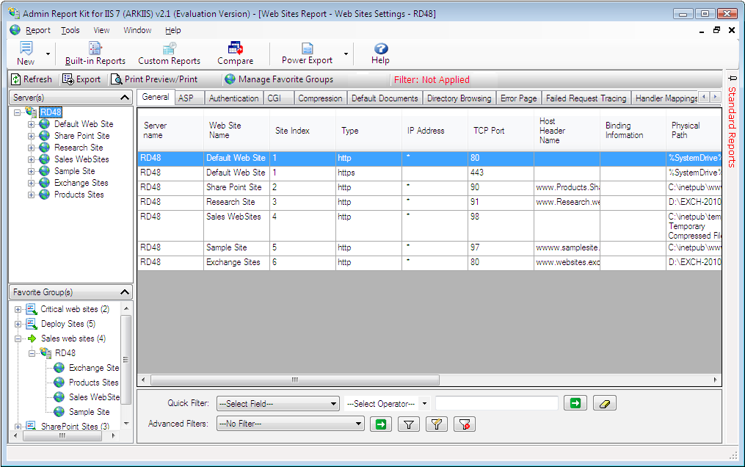The width and height of the screenshot is (745, 467).
Task: Open the Select Field dropdown
Action: pos(277,403)
